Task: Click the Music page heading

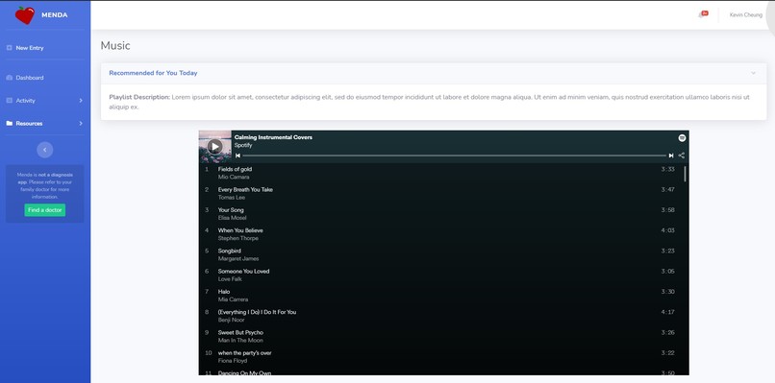Action: pos(115,45)
